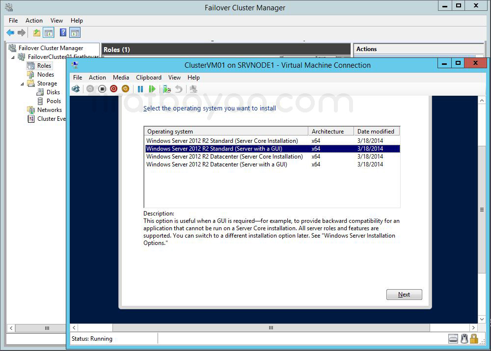491x351 pixels.
Task: Open Help menu in Failover Cluster Manager
Action: coord(77,20)
